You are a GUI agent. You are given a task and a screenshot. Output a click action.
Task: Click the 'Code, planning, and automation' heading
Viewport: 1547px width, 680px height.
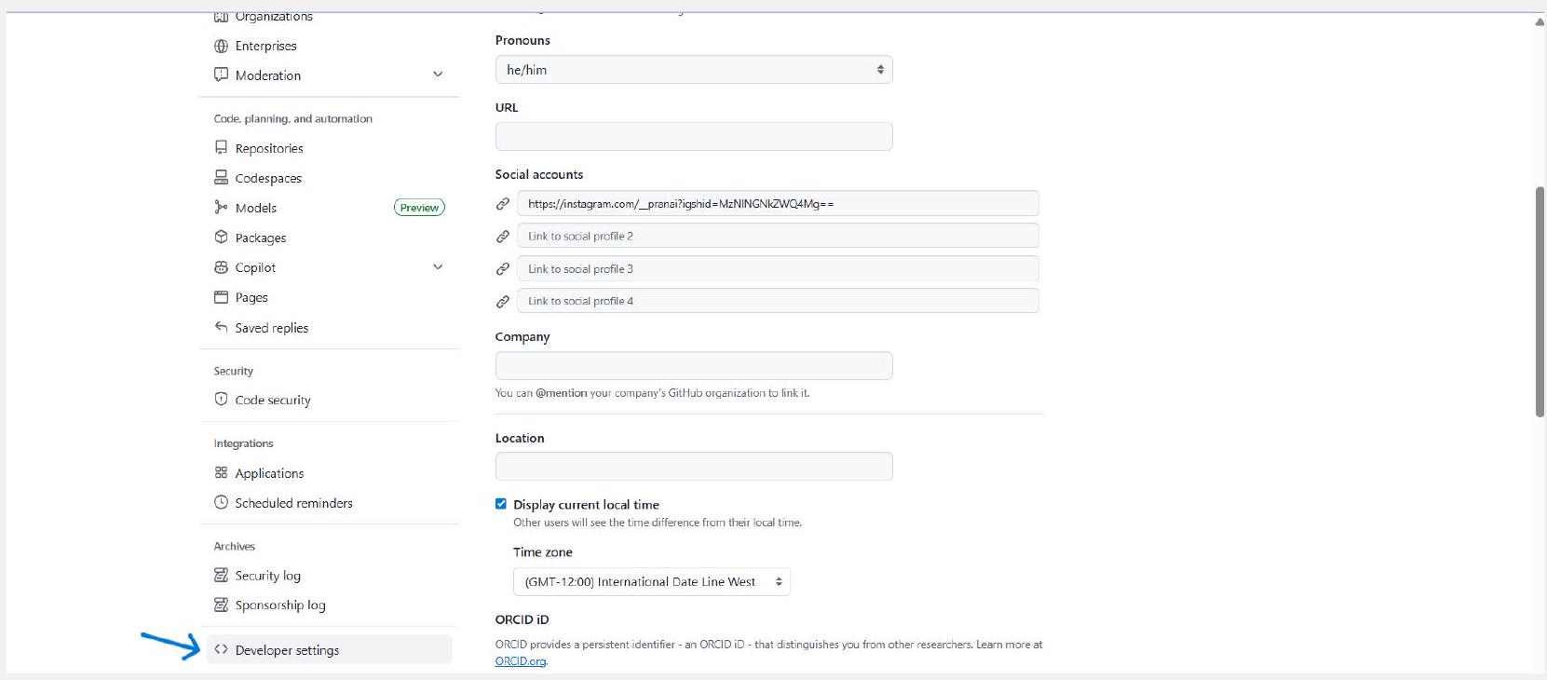click(293, 119)
